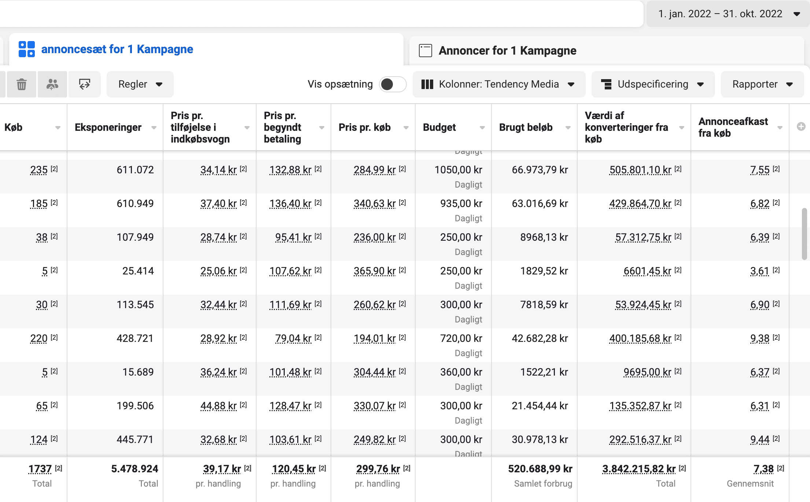Screen dimensions: 810x502
Task: Click the ad sets grid icon
Action: click(27, 49)
